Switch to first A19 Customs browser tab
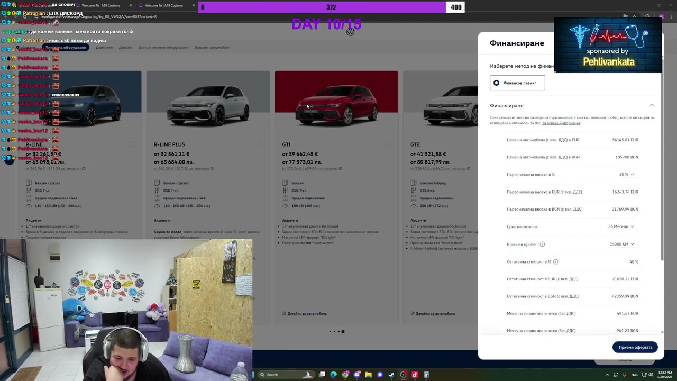Screen dimensions: 677x381 coord(100,5)
